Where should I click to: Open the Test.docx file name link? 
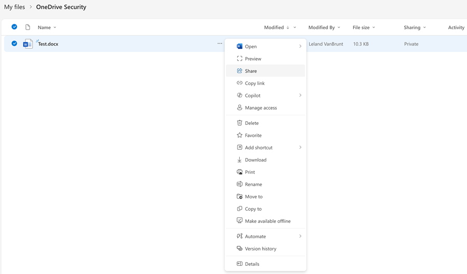[x=48, y=44]
